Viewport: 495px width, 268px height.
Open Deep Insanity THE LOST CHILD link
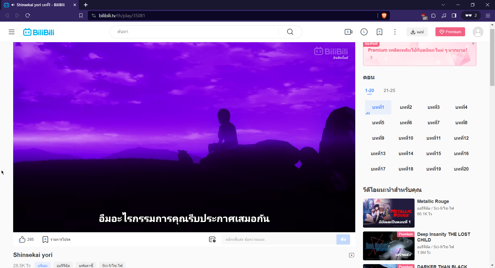pyautogui.click(x=444, y=237)
